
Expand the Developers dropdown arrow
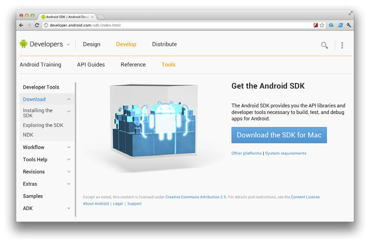tap(68, 45)
